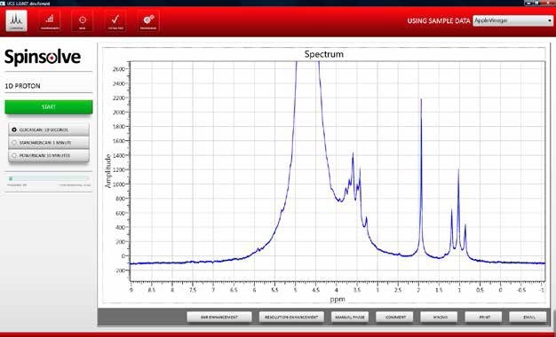Open the bar-chart experiments icon
The image size is (556, 337).
coord(50,21)
